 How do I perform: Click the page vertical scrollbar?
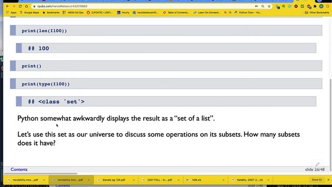(x=330, y=125)
